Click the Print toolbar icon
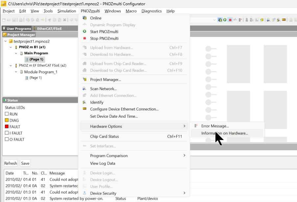 pos(21,20)
